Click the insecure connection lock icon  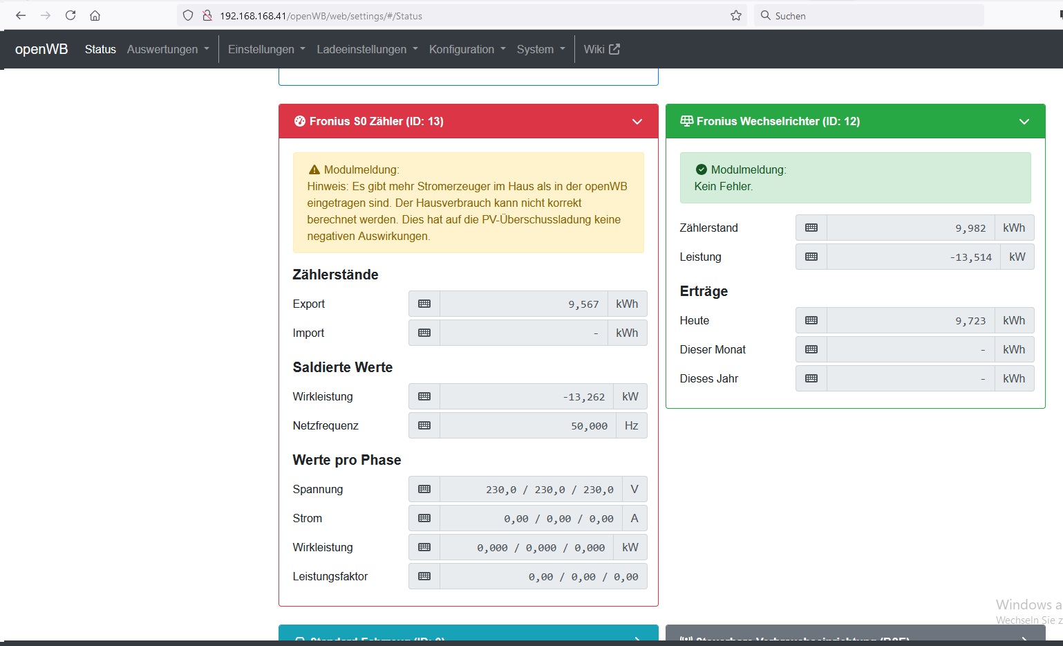click(207, 15)
